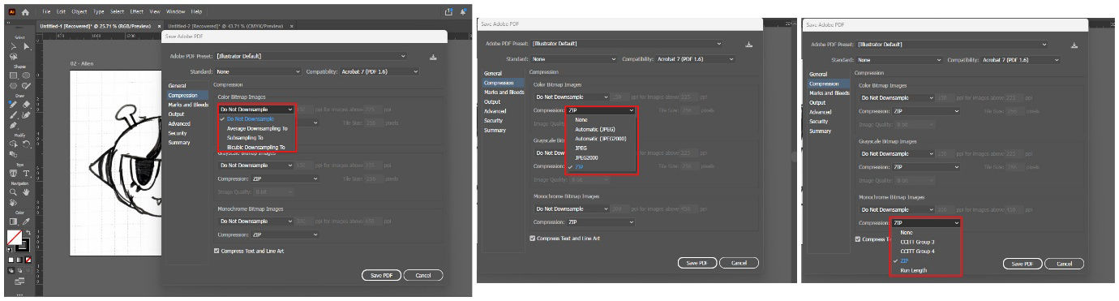Open the File menu
1119x301 pixels.
(x=46, y=12)
